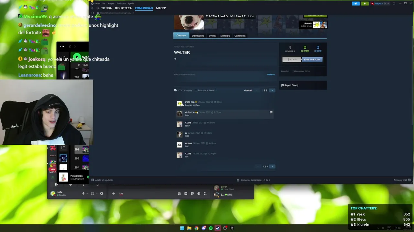
Task: Switch to the Members tab
Action: (x=225, y=36)
